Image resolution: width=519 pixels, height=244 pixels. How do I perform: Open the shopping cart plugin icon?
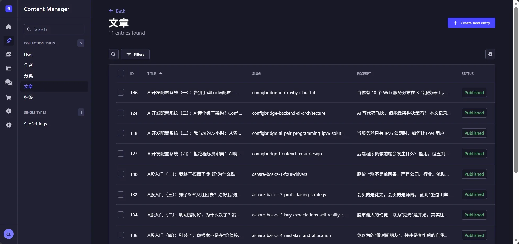tap(9, 97)
